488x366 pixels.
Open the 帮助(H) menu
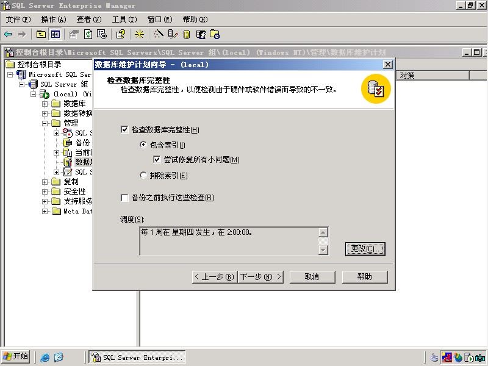point(195,20)
